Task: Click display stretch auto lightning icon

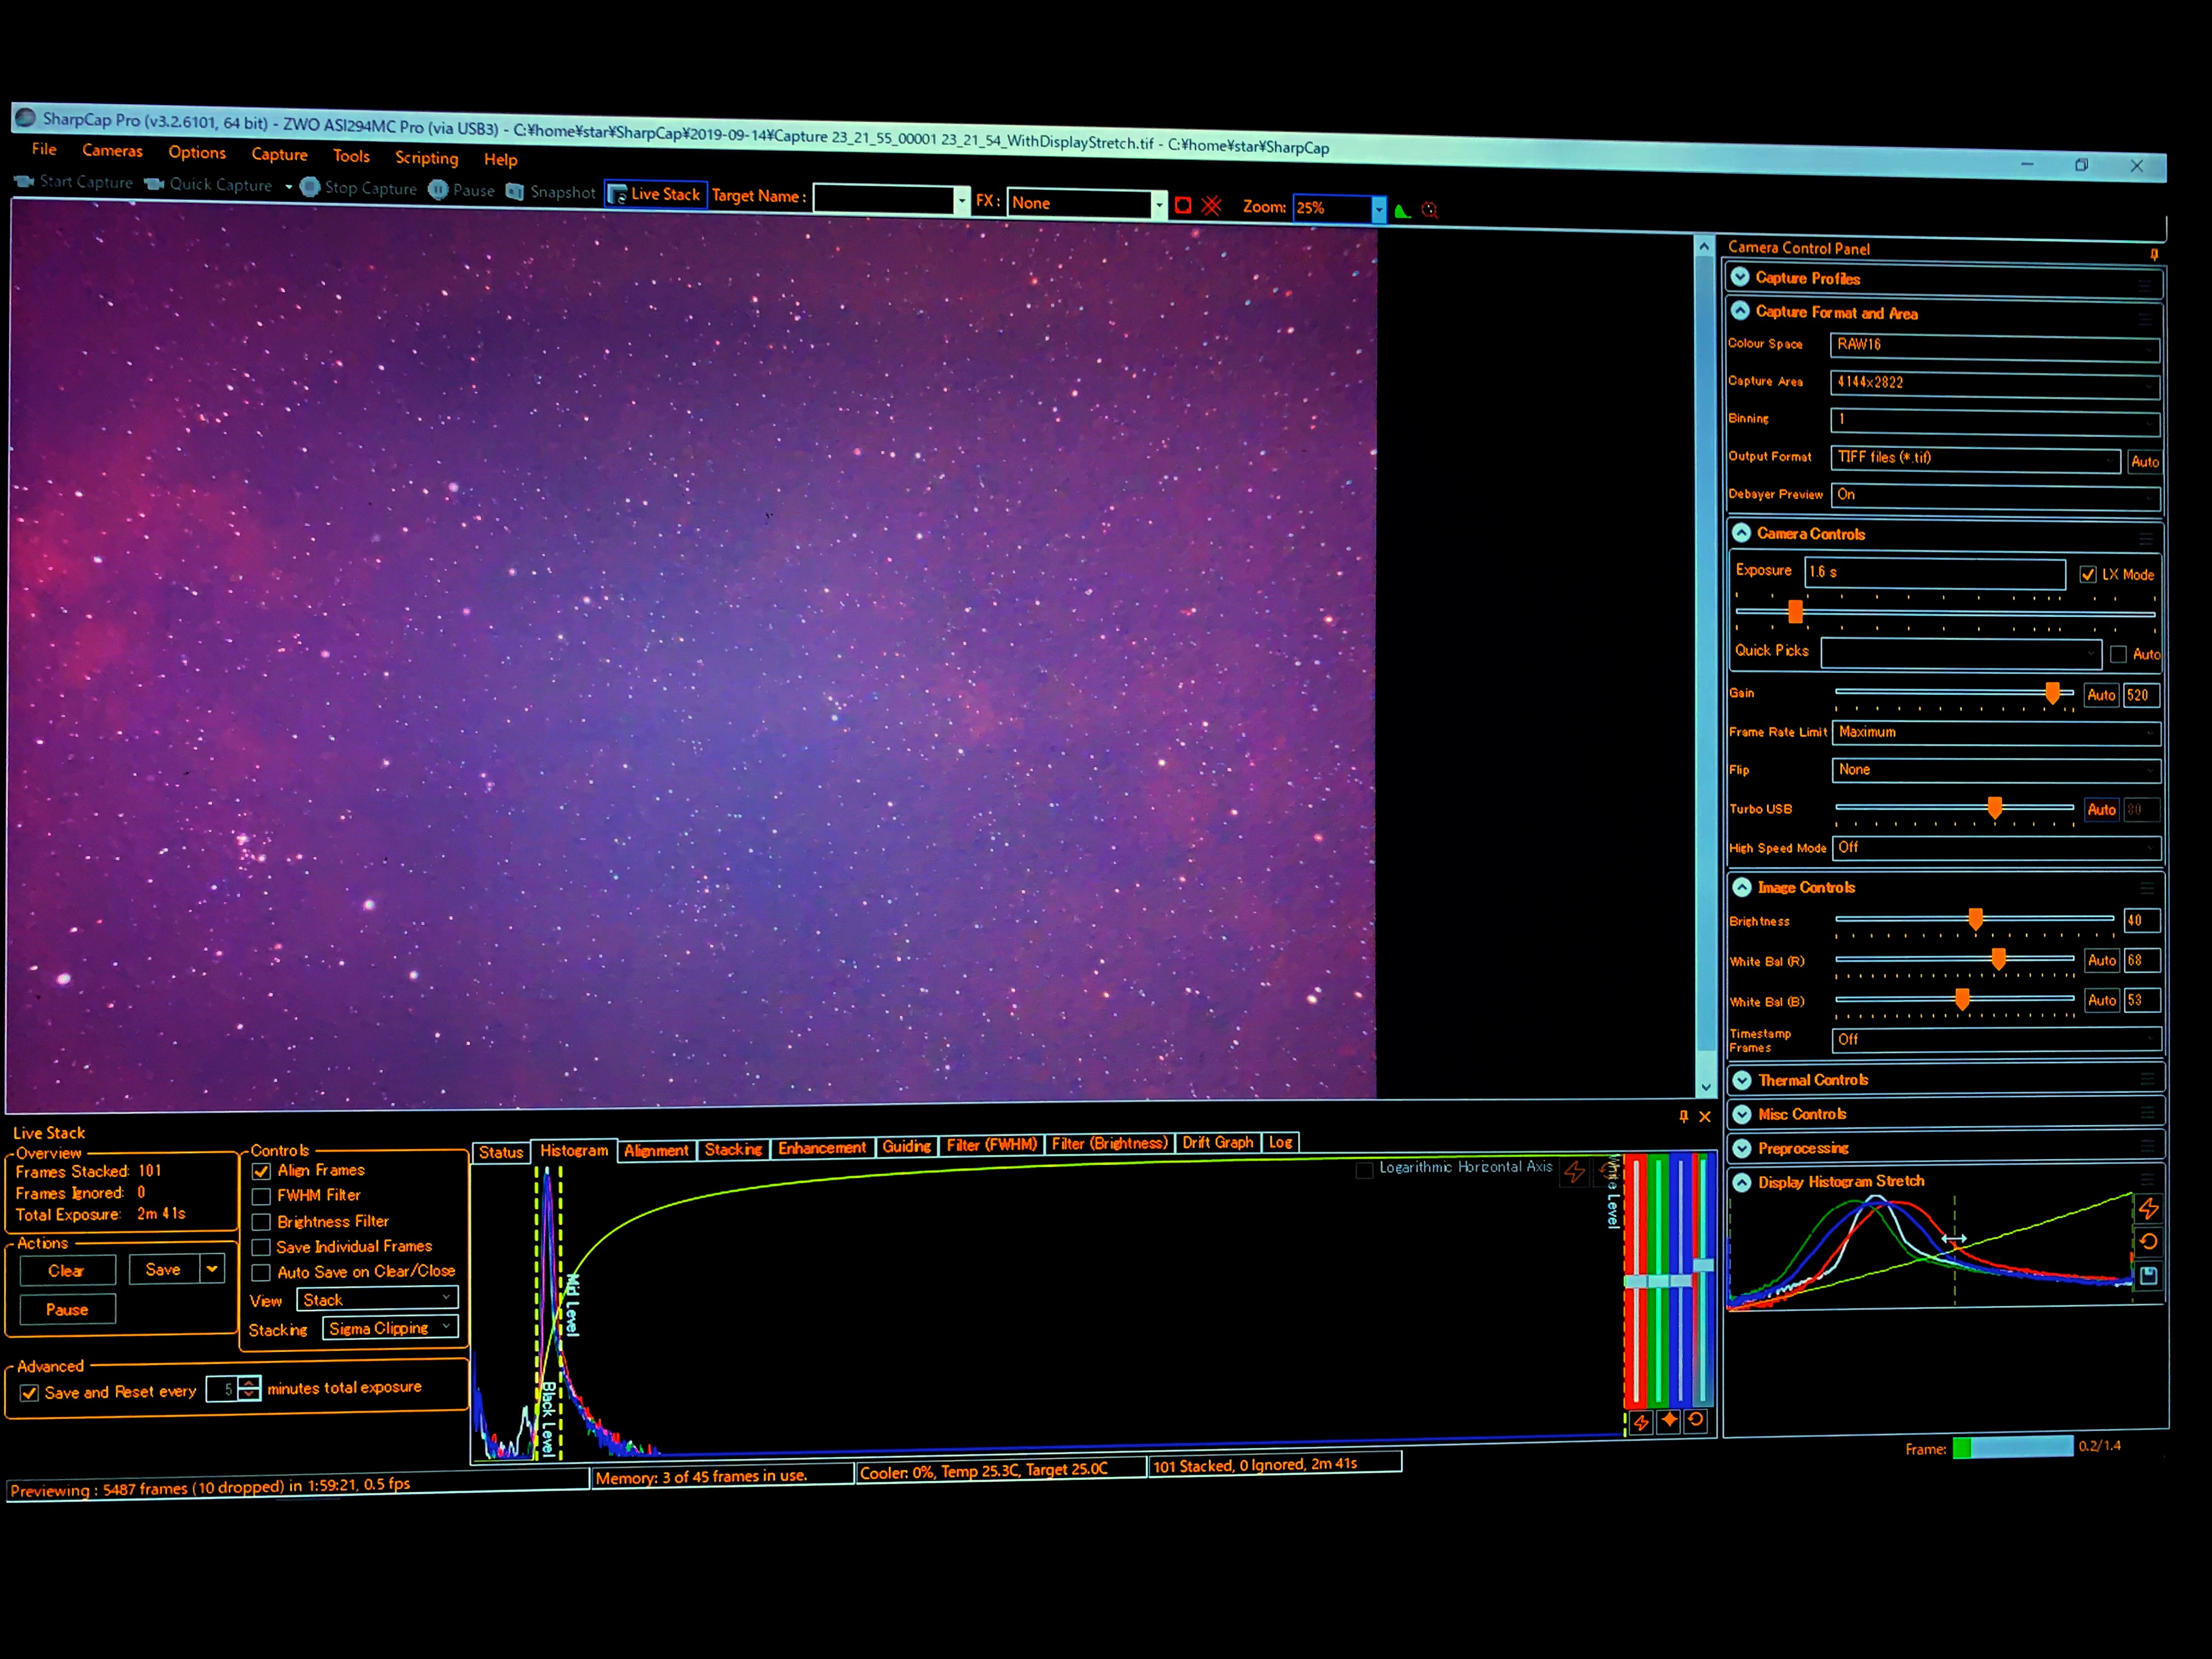Action: point(2148,1208)
